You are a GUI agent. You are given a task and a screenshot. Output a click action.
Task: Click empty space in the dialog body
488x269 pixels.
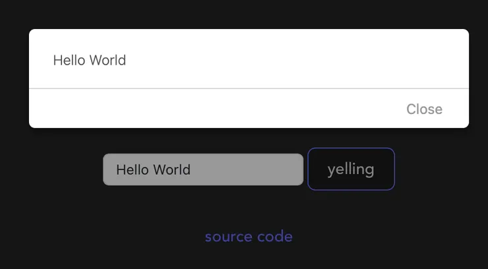[297, 59]
